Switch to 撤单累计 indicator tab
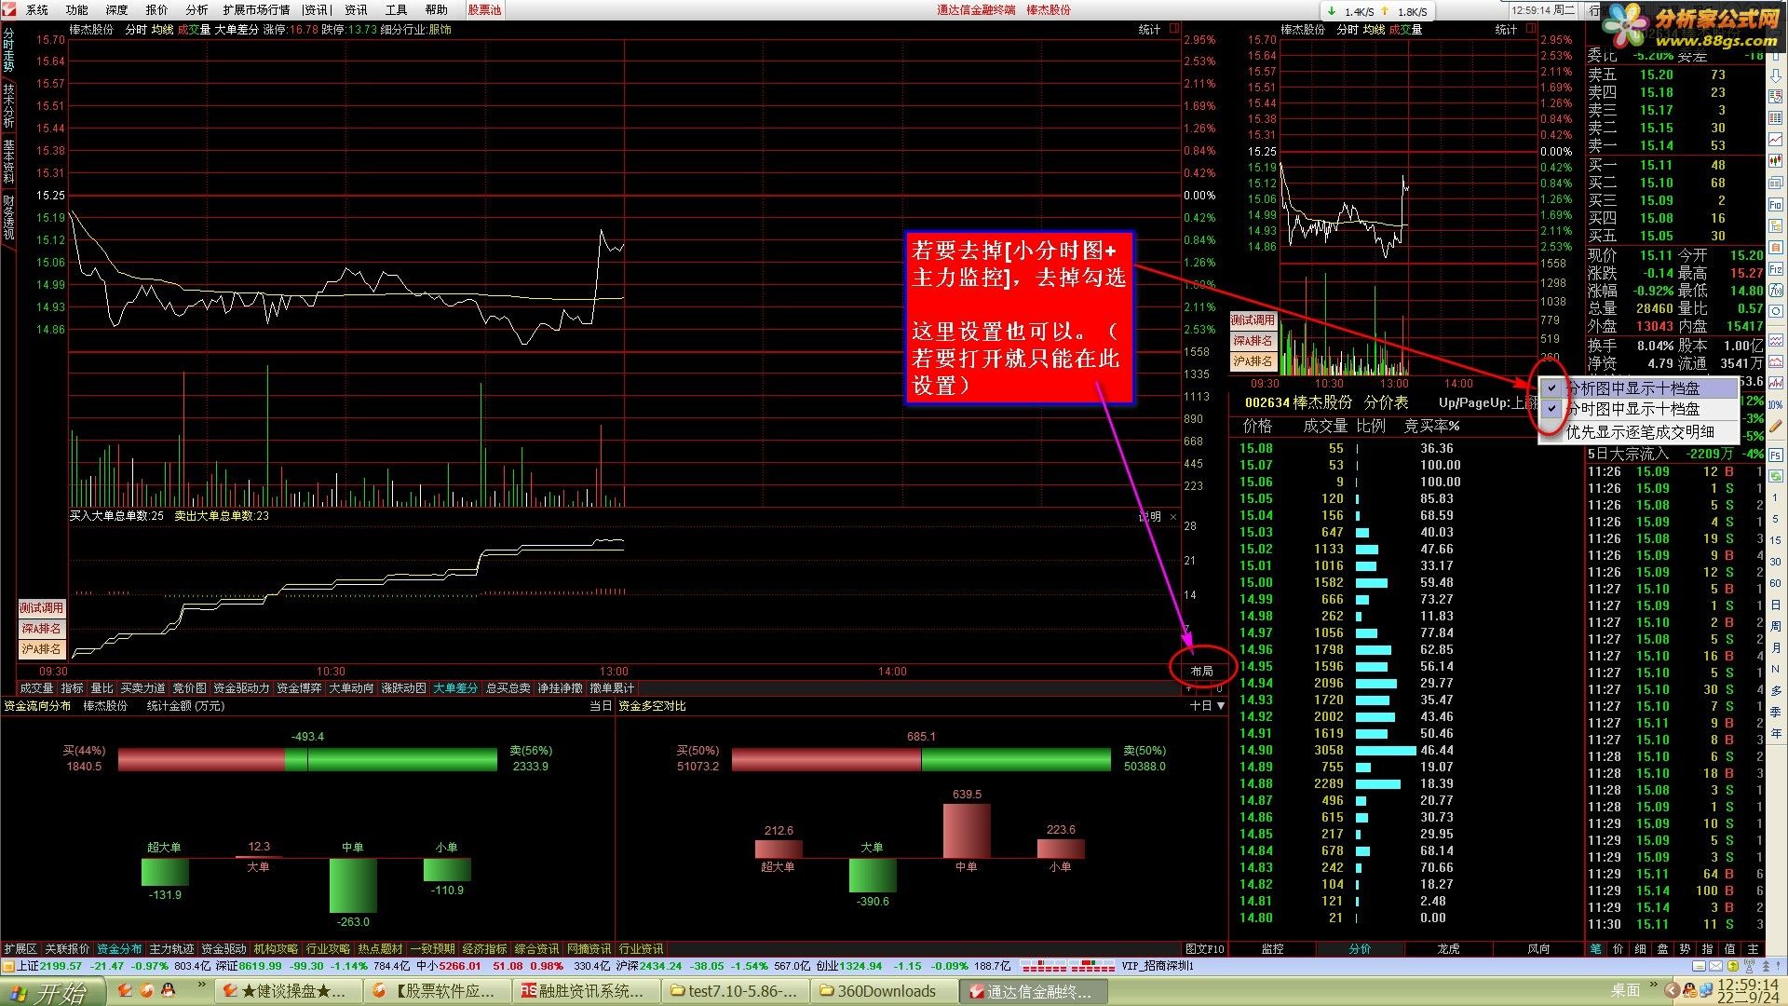The width and height of the screenshot is (1788, 1006). point(612,688)
